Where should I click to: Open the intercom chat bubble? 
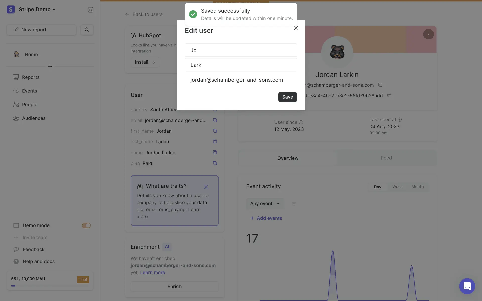(x=467, y=286)
